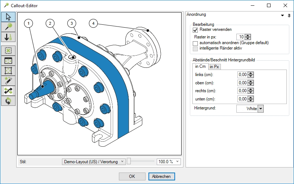294x184 pixels.
Task: Select callout bubble number 4
Action: click(93, 24)
